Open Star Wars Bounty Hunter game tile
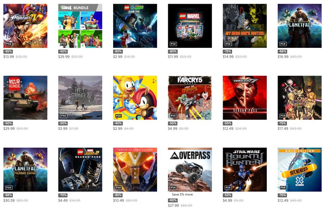Viewport: 323px width, 209px height. coord(245,169)
